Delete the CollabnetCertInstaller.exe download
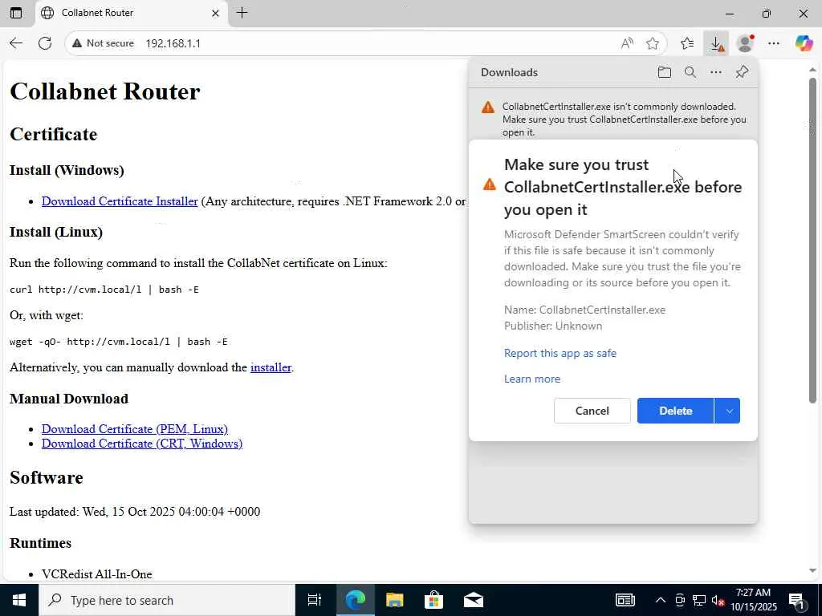 coord(675,411)
